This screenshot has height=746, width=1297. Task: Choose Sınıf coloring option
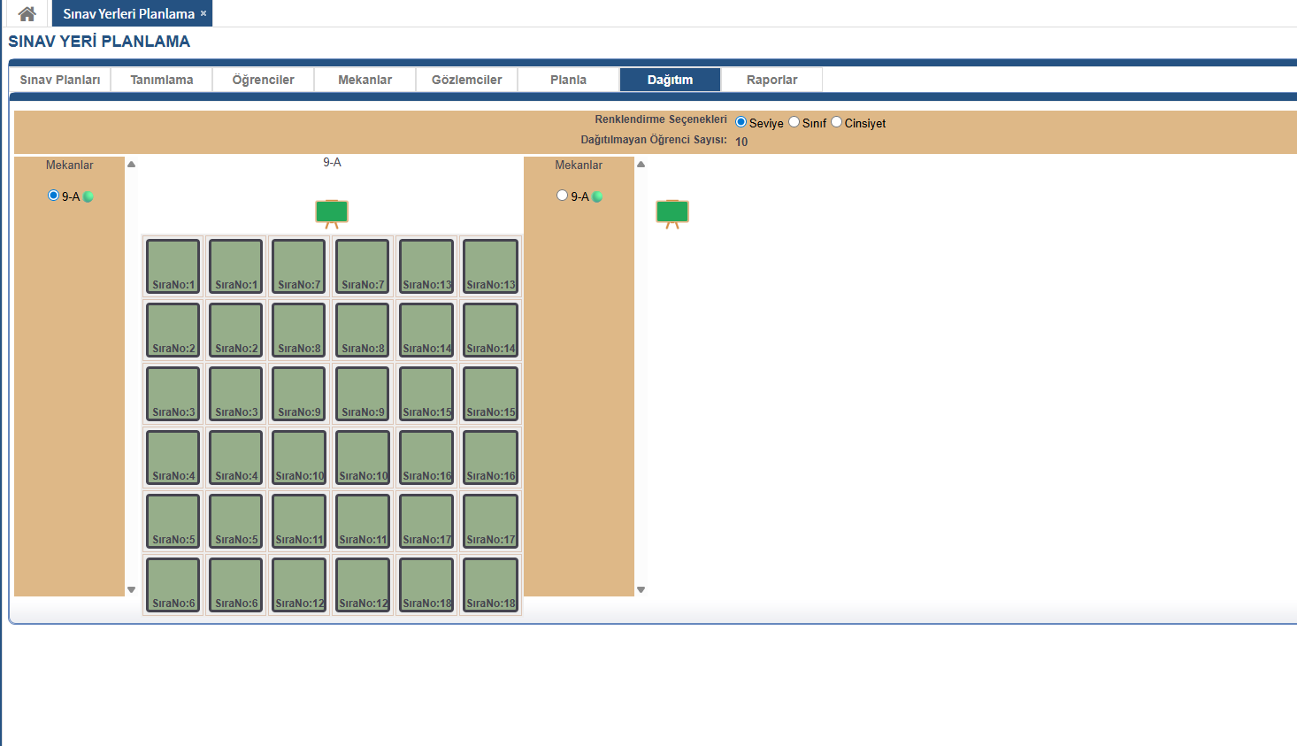(x=794, y=122)
